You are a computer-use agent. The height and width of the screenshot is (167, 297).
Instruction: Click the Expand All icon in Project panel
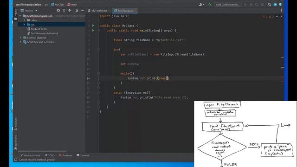[64, 11]
